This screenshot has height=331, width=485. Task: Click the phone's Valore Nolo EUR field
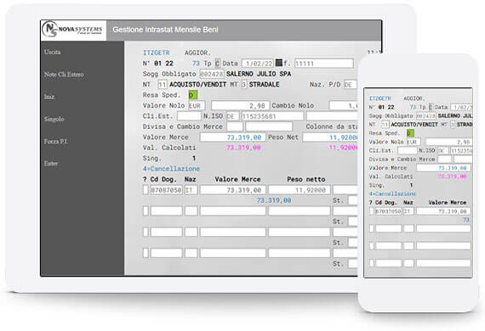click(414, 142)
